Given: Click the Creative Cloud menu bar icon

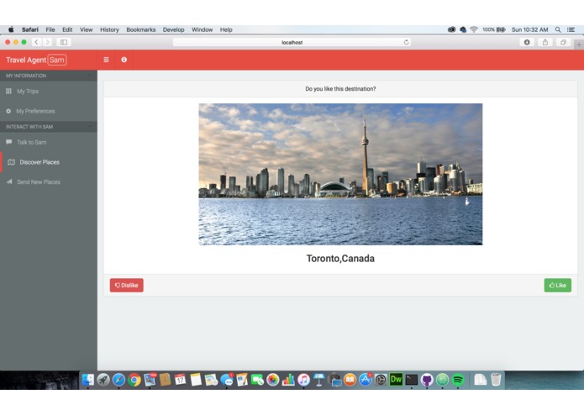Looking at the screenshot, I should pyautogui.click(x=451, y=29).
